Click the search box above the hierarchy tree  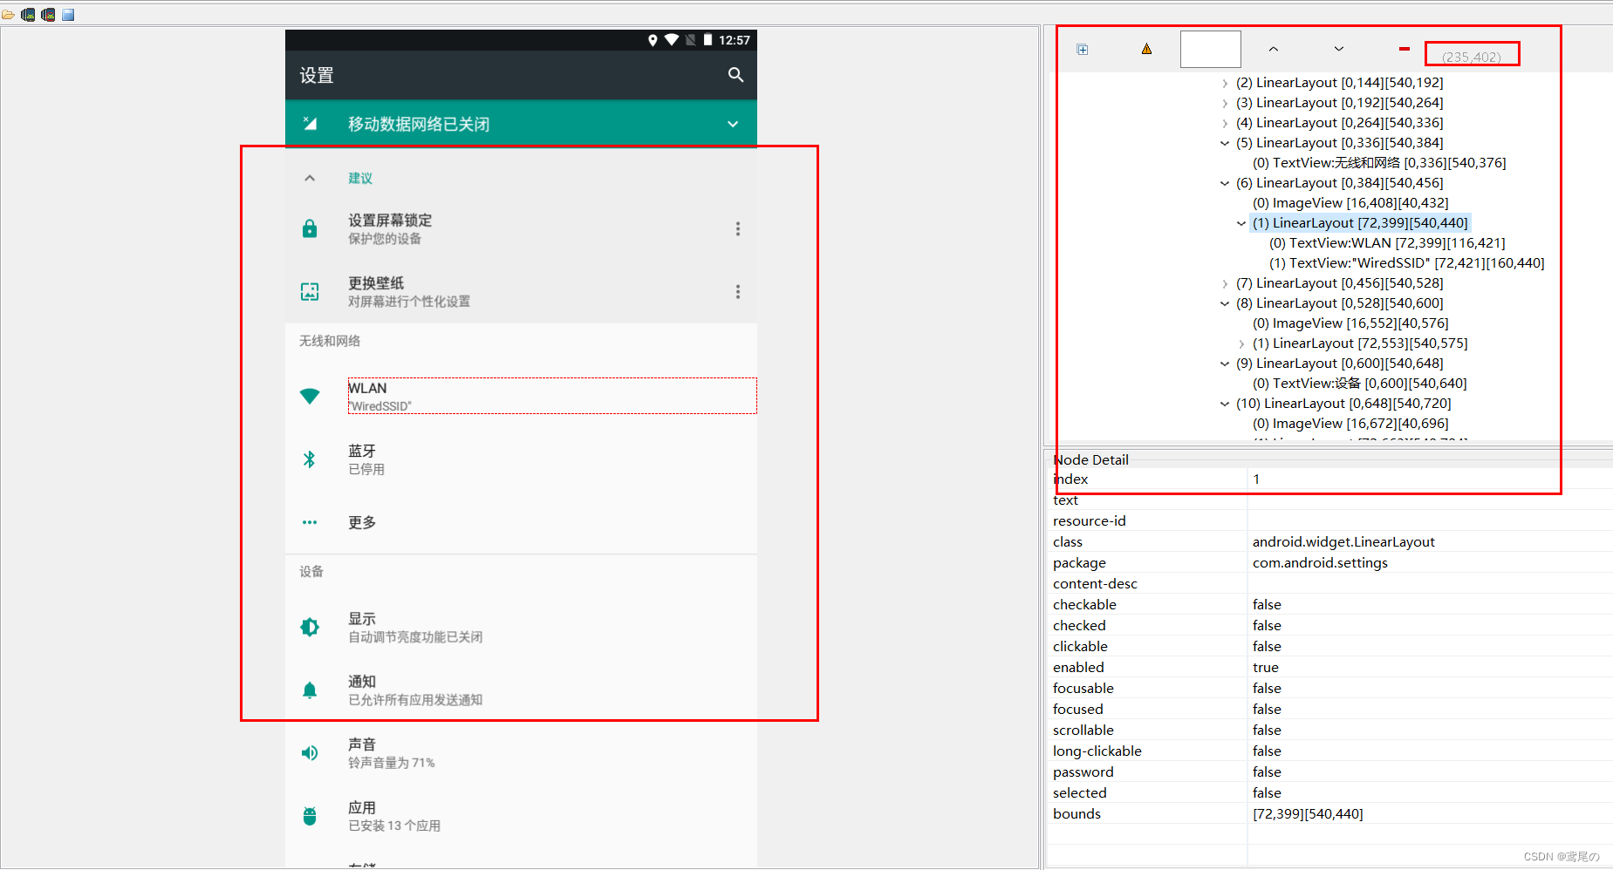tap(1211, 49)
